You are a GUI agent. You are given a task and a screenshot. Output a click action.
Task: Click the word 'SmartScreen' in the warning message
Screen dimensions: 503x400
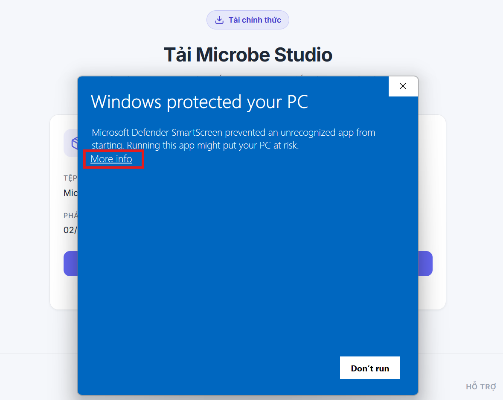pyautogui.click(x=197, y=133)
